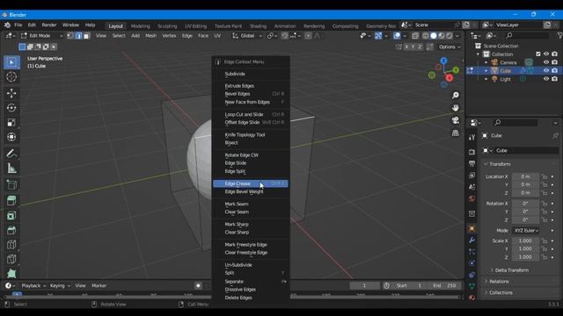The width and height of the screenshot is (563, 316).
Task: Select the Move tool
Action: point(11,93)
